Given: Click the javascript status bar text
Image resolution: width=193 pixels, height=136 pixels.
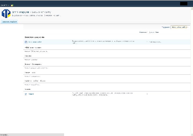Looking at the screenshot, I should click(x=4, y=135).
